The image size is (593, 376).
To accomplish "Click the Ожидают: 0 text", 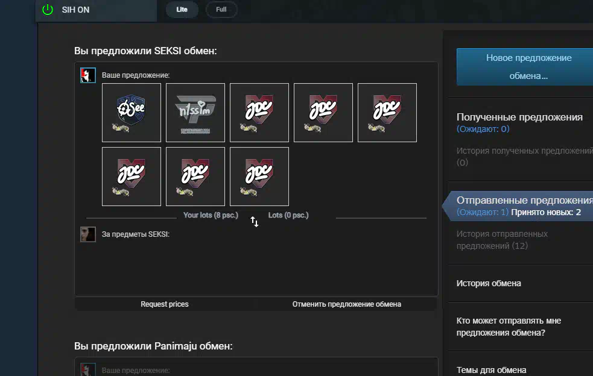I will 483,129.
